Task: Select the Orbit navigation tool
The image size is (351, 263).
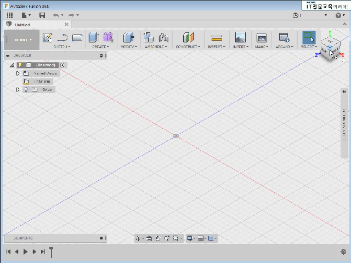Action: click(x=138, y=238)
